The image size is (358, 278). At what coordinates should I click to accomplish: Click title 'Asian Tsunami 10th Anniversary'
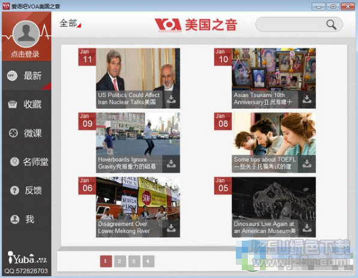point(262,98)
